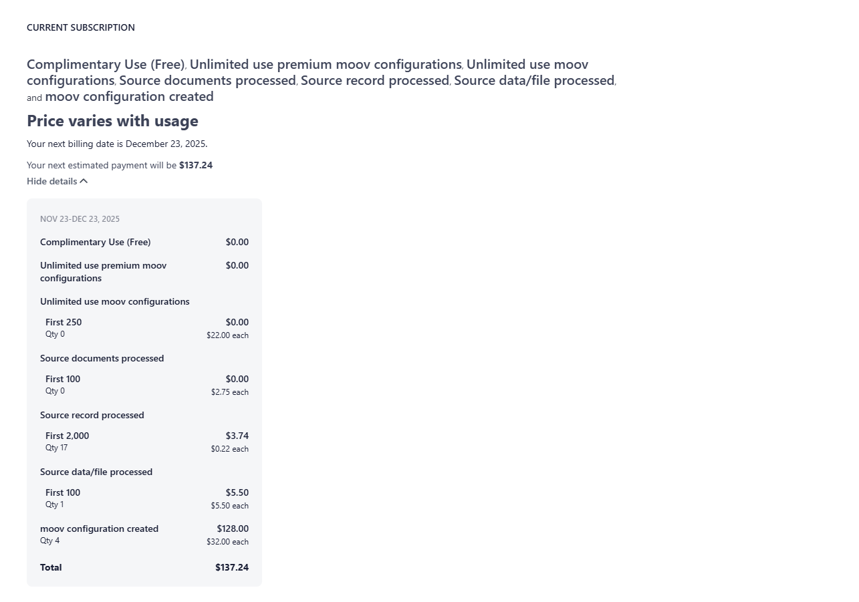859x602 pixels.
Task: Select moov configuration created line in breakdown
Action: (x=99, y=529)
